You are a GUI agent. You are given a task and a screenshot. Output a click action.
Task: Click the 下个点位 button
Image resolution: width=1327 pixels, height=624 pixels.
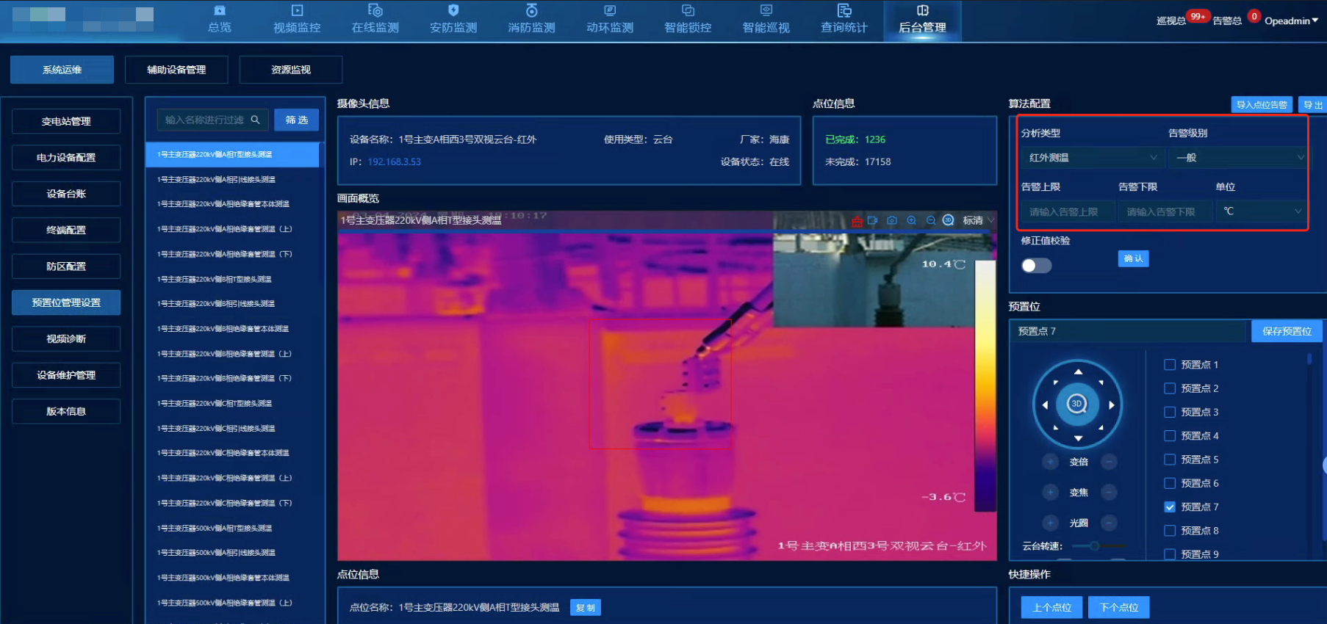[1118, 607]
